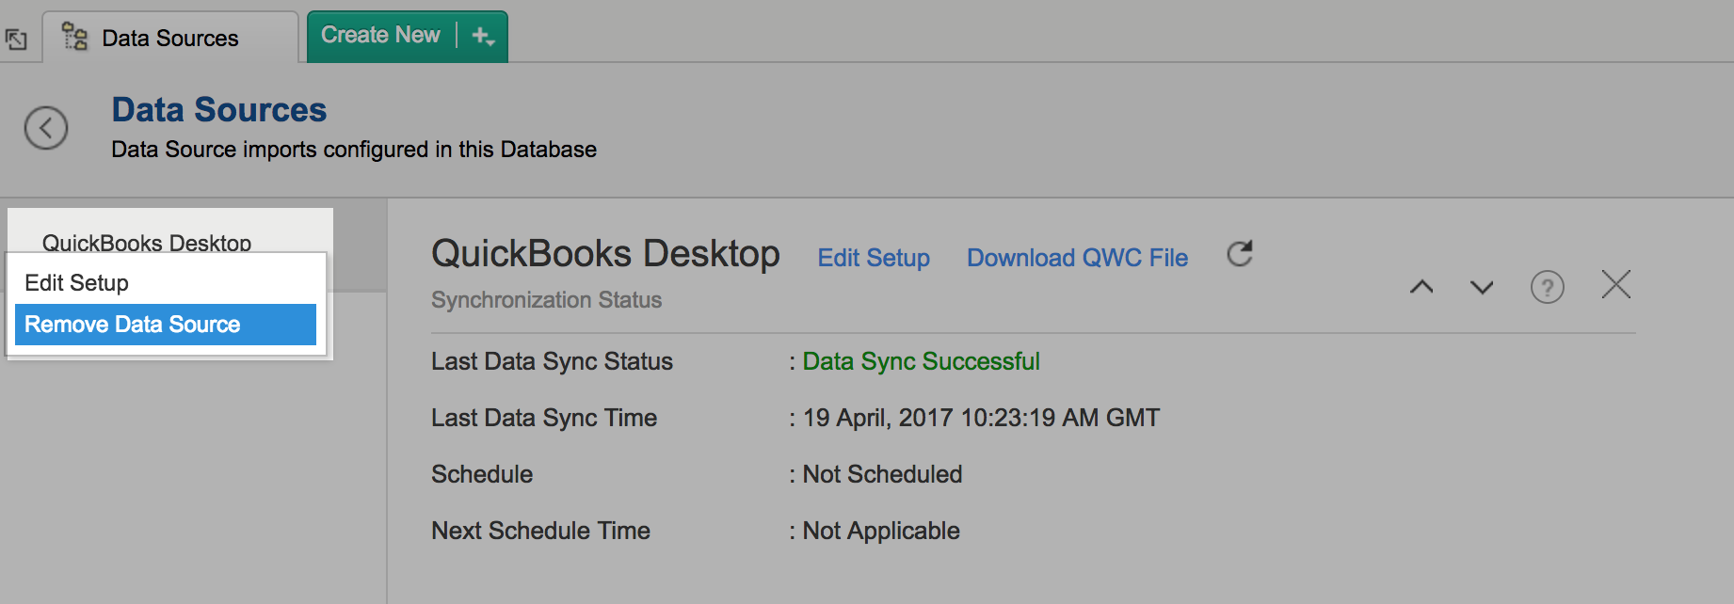
Task: Go to previous data source with up chevron
Action: pyautogui.click(x=1421, y=287)
